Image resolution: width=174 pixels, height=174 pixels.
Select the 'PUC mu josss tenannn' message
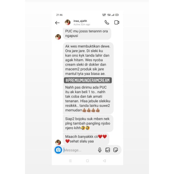coord(87,34)
